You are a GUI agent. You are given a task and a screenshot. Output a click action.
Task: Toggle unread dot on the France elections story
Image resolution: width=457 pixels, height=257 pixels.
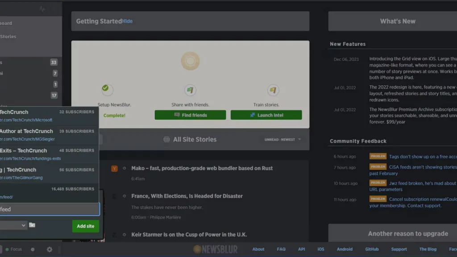(125, 196)
